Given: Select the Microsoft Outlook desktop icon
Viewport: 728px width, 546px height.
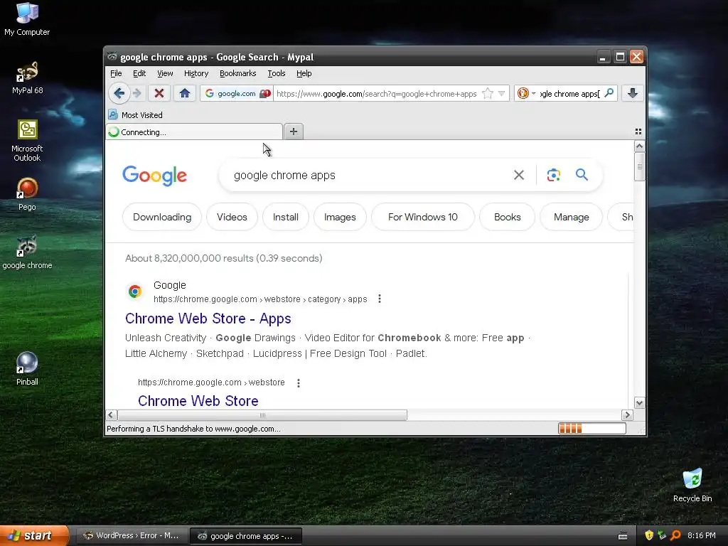Looking at the screenshot, I should pyautogui.click(x=27, y=141).
